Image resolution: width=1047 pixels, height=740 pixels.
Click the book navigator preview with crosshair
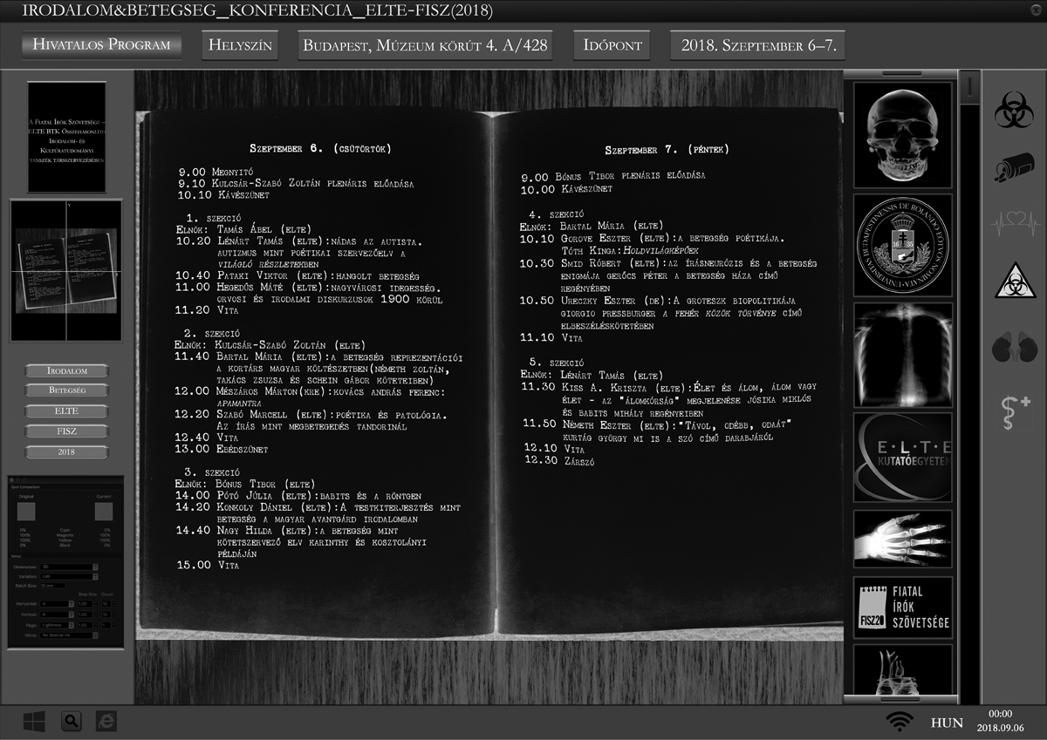pos(66,270)
